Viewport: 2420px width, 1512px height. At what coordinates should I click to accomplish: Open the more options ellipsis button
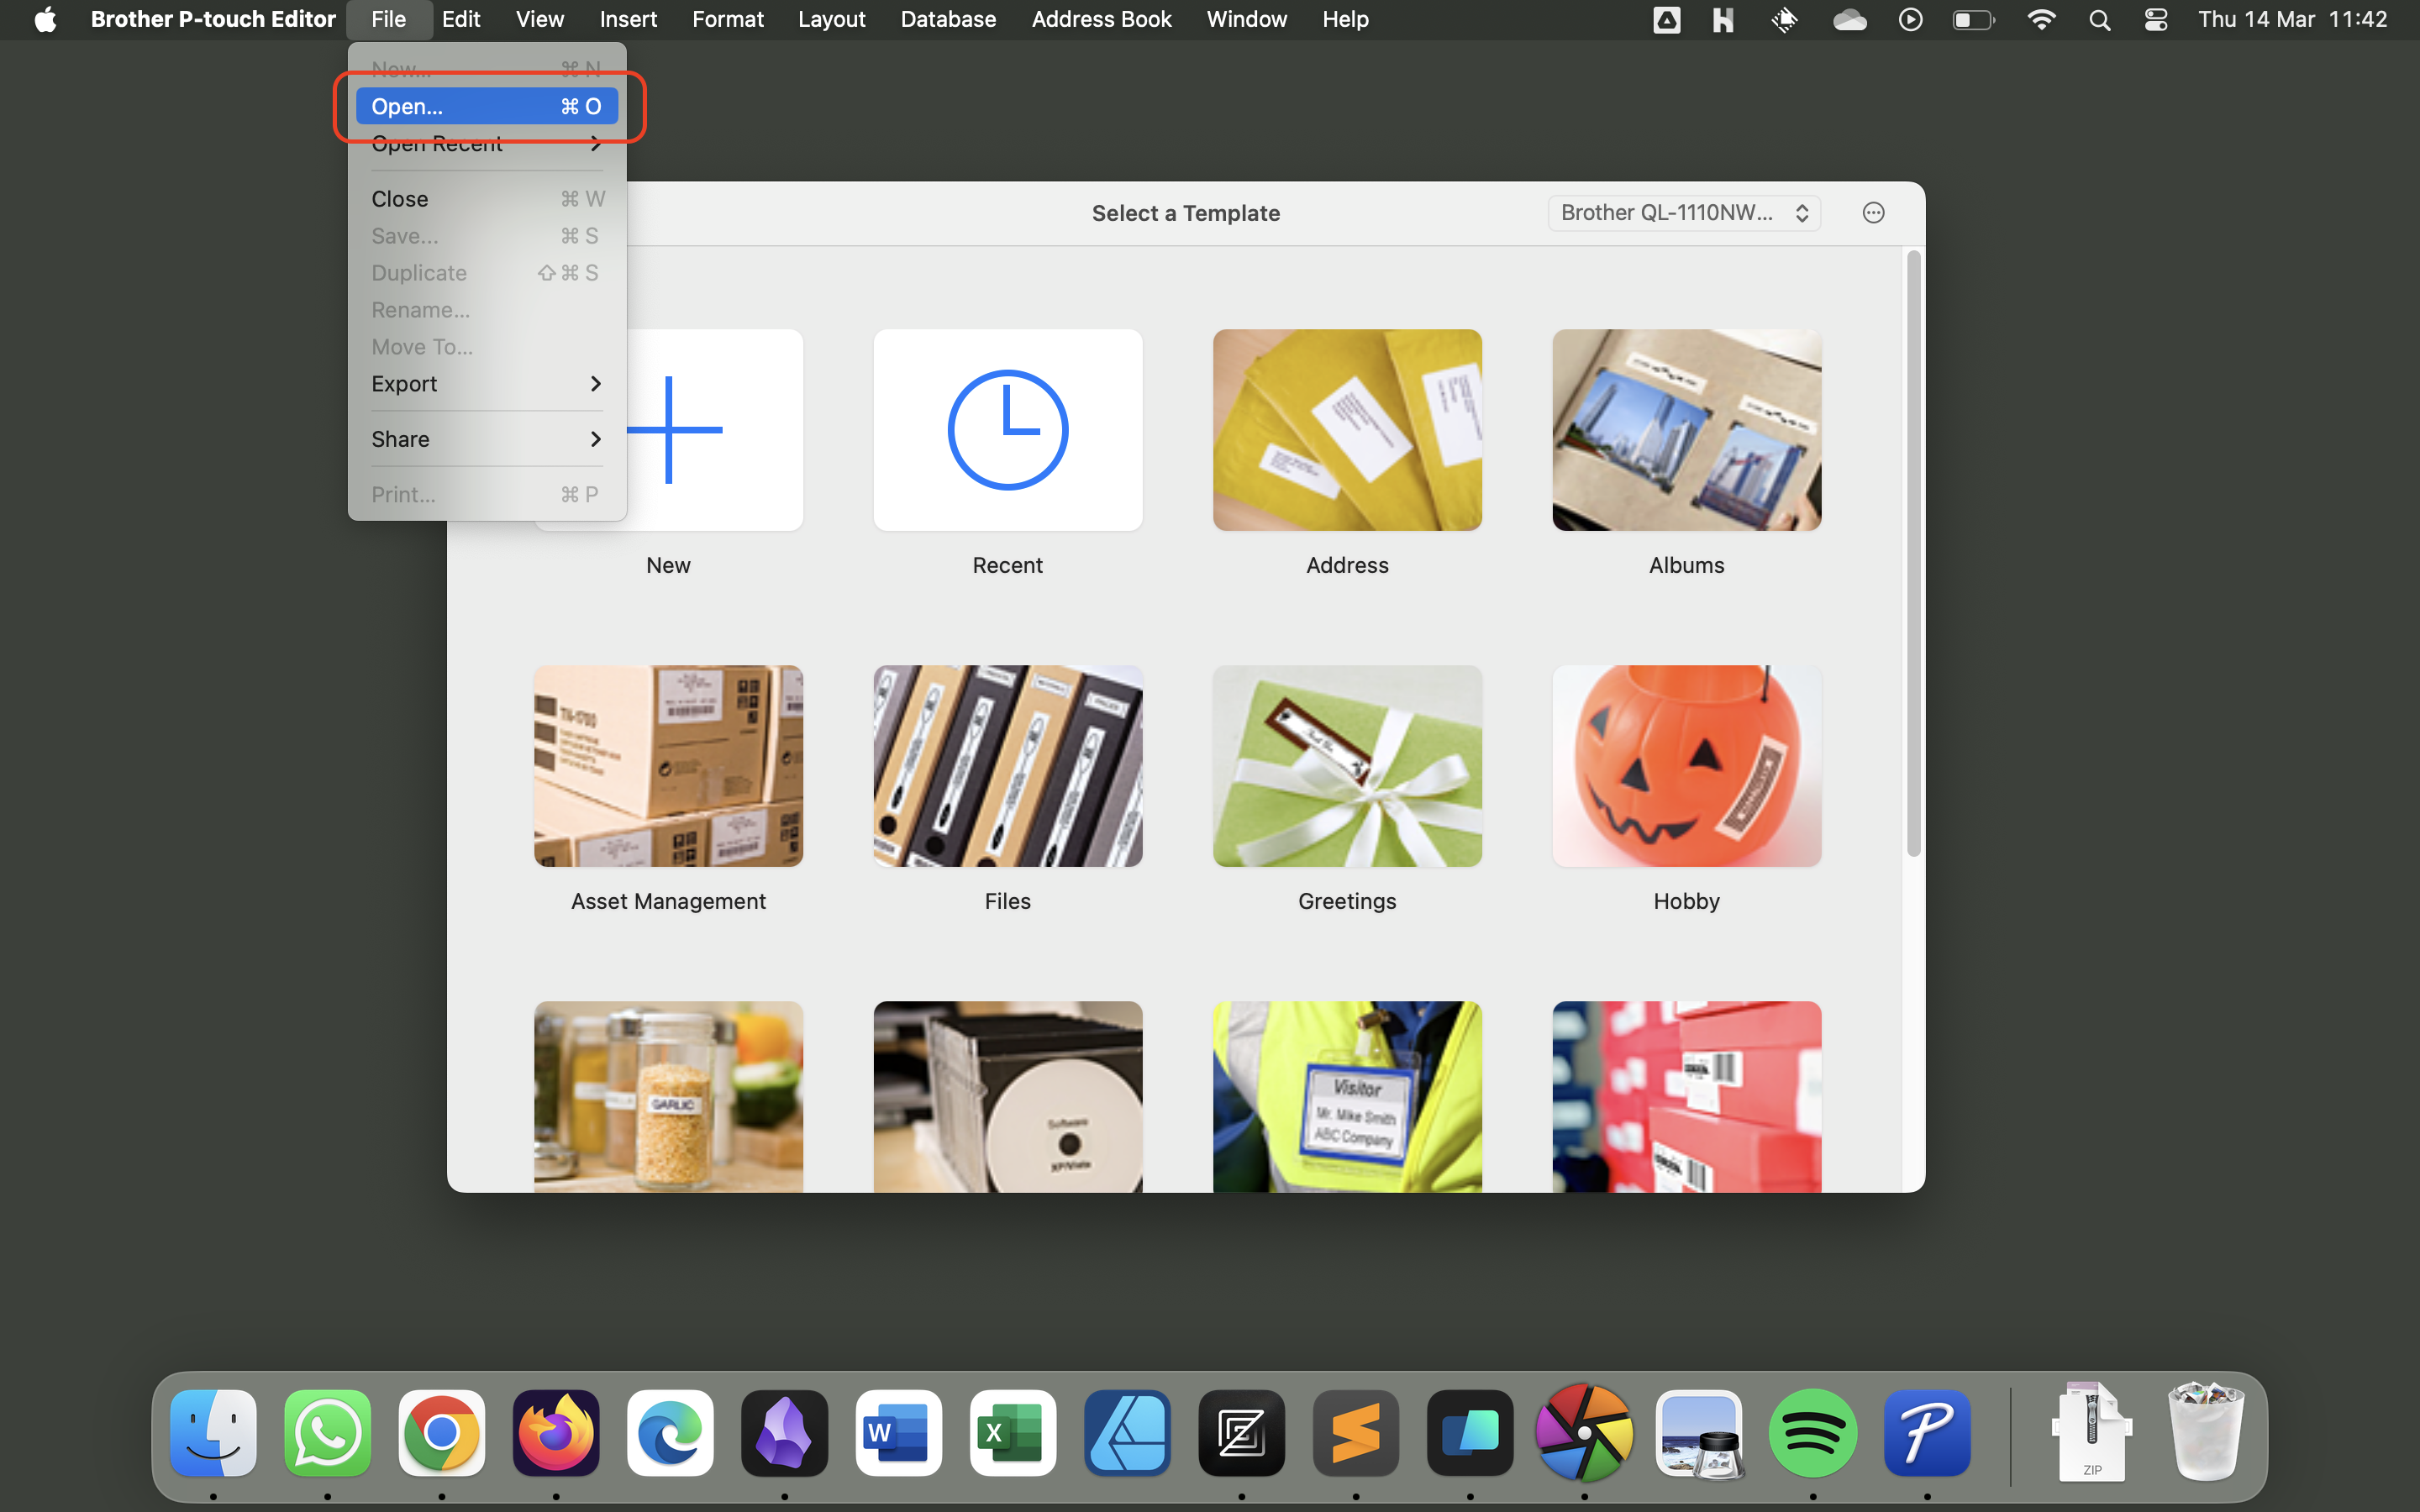[1873, 213]
